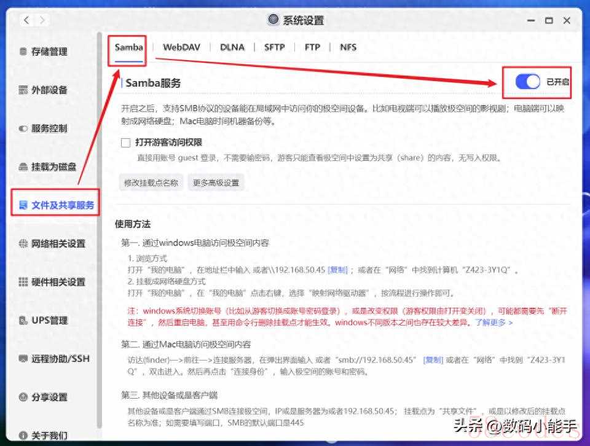The width and height of the screenshot is (590, 446).
Task: Open the UPS管理 icon in sidebar
Action: (x=23, y=321)
